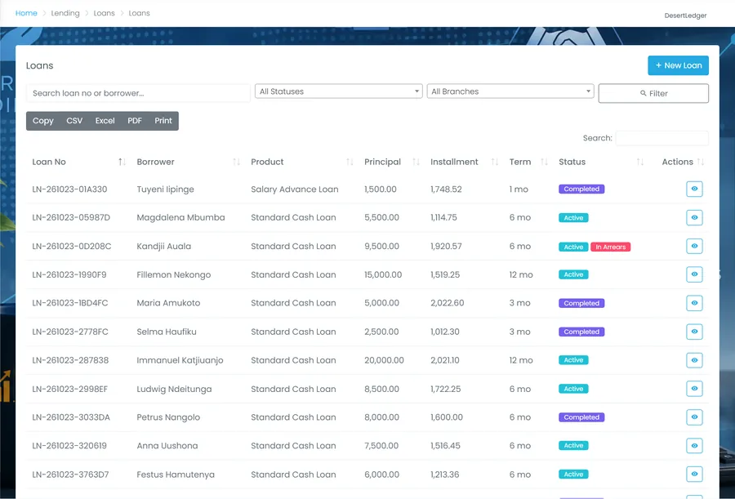View Ludwig Ndeitunga loan eye icon

[694, 389]
